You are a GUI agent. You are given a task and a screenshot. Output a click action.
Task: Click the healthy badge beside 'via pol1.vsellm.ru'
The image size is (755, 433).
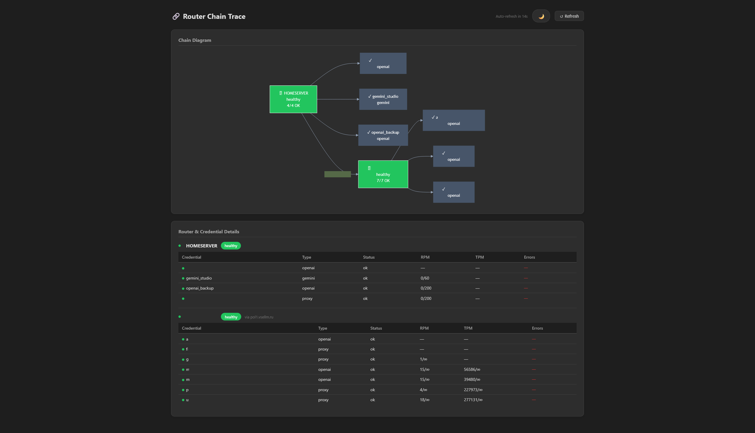231,317
